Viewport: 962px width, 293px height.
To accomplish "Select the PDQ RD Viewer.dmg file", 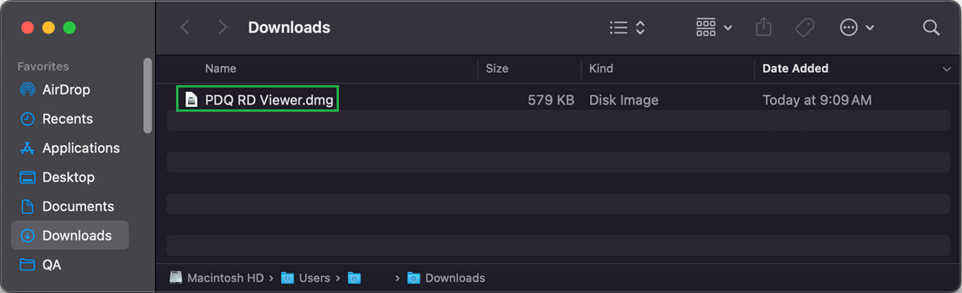I will click(258, 100).
